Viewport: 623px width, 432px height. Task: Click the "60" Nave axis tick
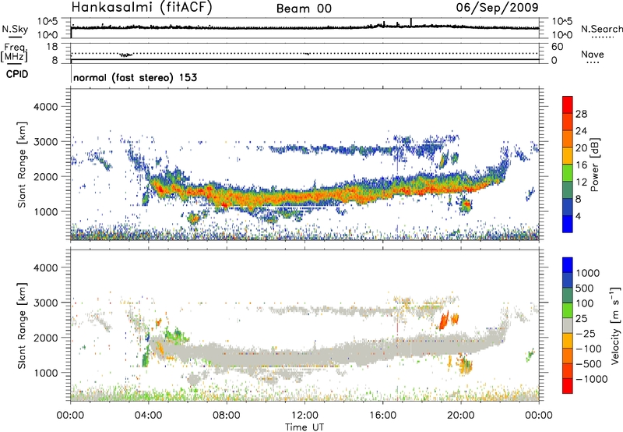click(x=557, y=47)
